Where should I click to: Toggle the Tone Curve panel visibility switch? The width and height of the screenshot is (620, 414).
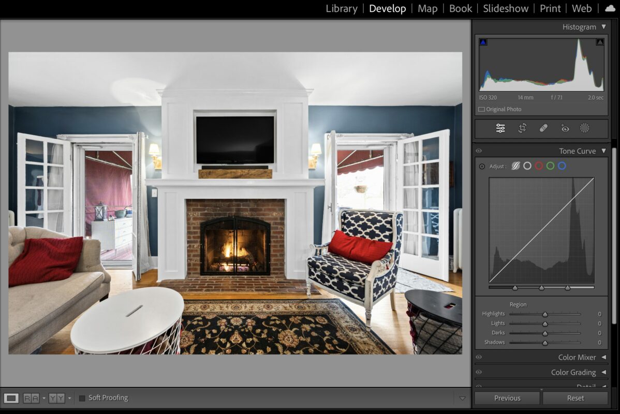click(479, 151)
